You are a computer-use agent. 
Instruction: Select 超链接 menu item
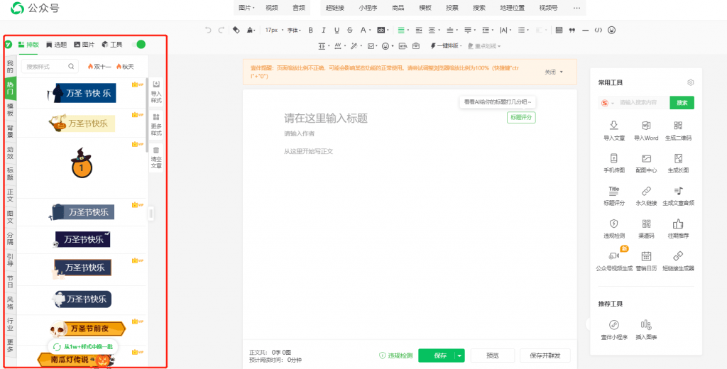(334, 8)
